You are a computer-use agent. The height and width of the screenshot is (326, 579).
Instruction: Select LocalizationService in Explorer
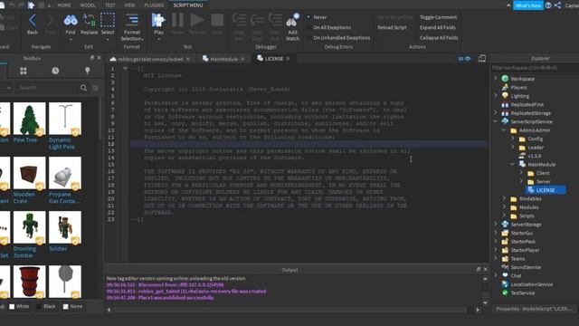point(531,284)
